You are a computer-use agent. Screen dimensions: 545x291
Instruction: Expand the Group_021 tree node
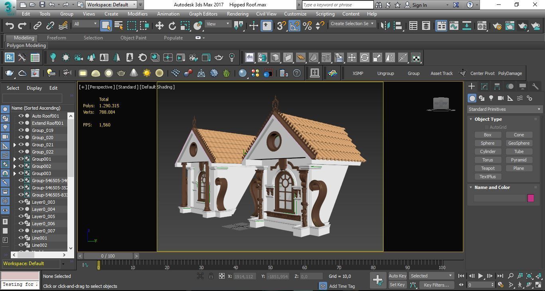[15, 145]
